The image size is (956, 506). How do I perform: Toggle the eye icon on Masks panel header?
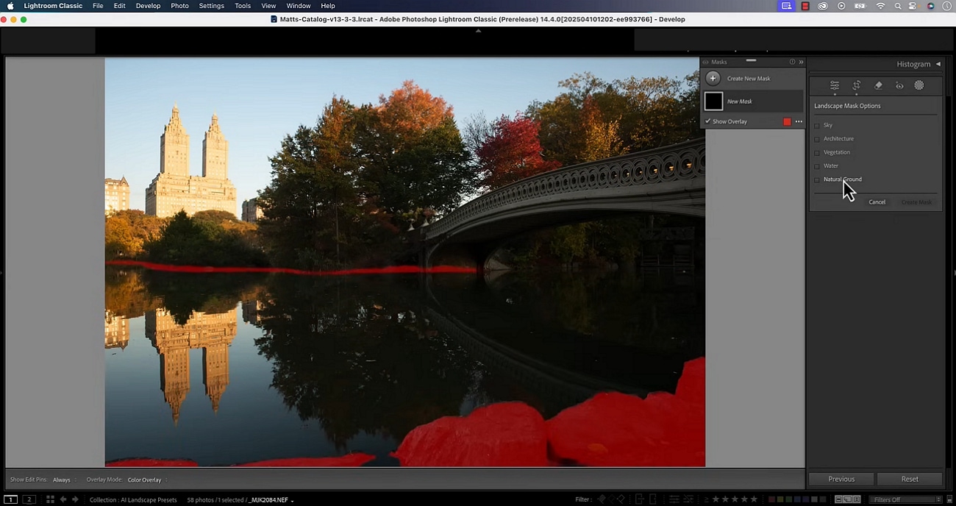pos(705,62)
